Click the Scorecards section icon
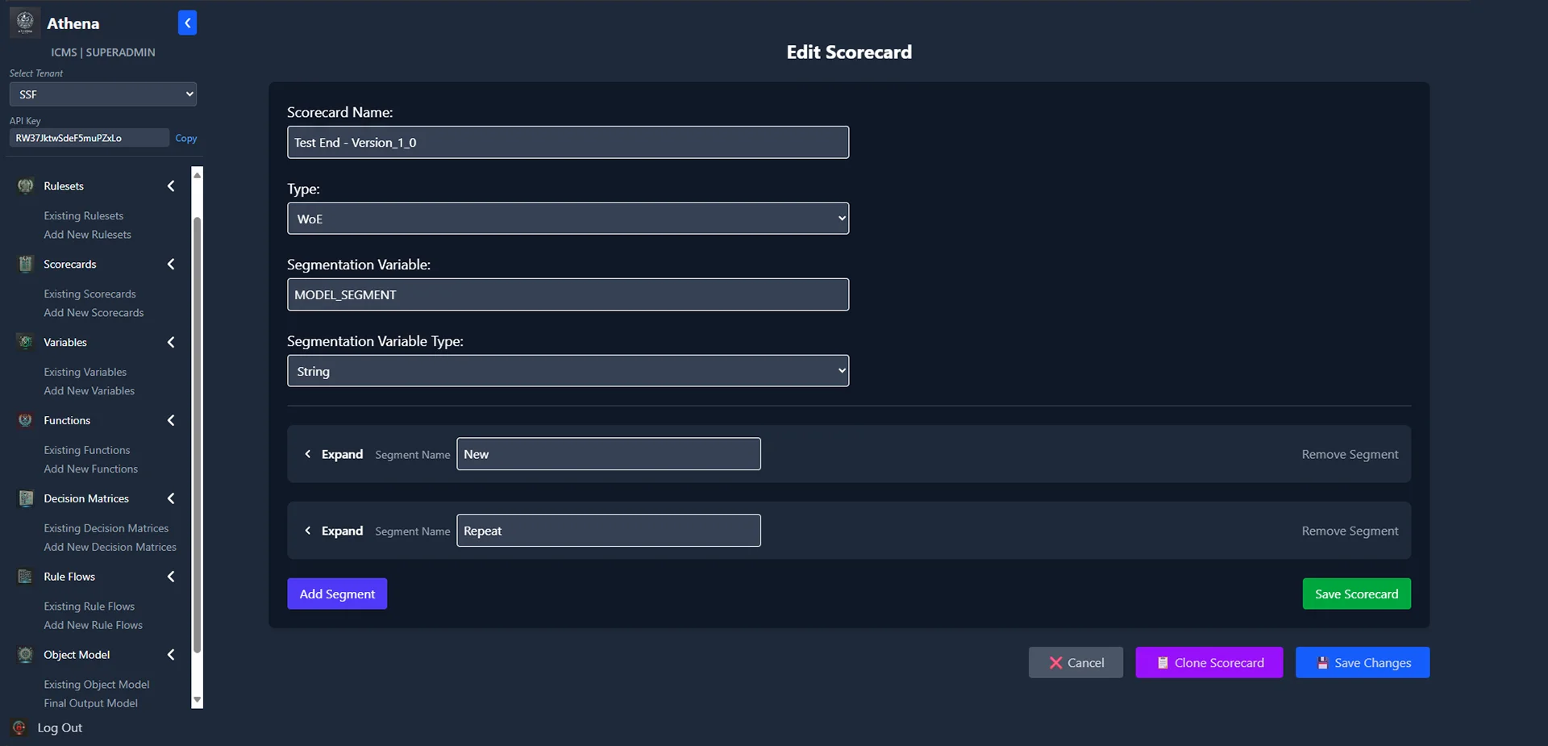1548x746 pixels. [x=26, y=265]
